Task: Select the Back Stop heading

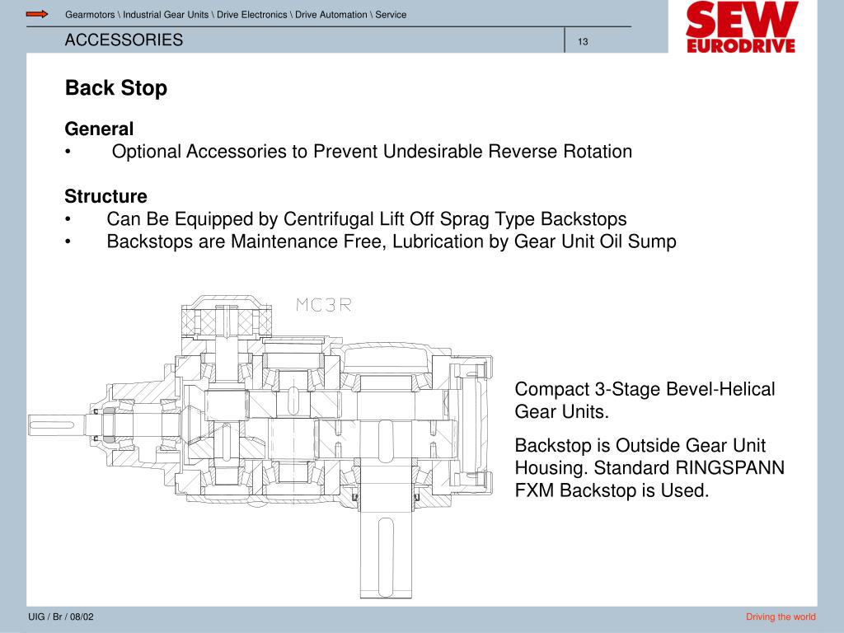Action: click(x=116, y=88)
